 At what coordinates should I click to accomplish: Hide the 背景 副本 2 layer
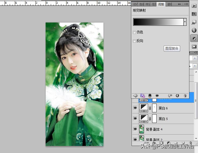click(x=135, y=139)
